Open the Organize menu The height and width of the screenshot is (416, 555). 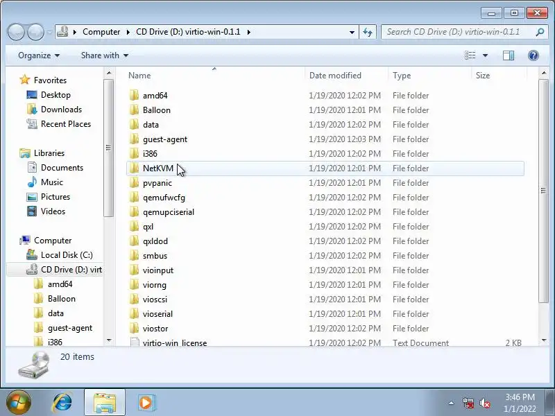(39, 55)
